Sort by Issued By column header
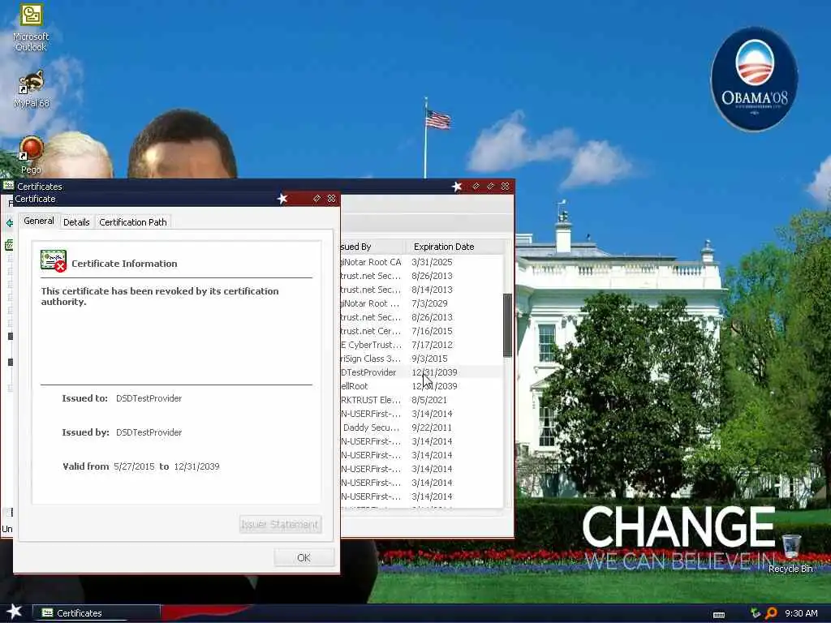The image size is (831, 623). pyautogui.click(x=373, y=247)
